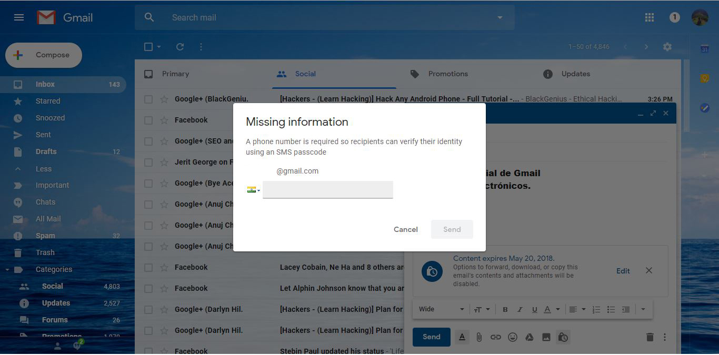
Task: Check the Facebook Let Alphin Johnson row
Action: (x=148, y=288)
